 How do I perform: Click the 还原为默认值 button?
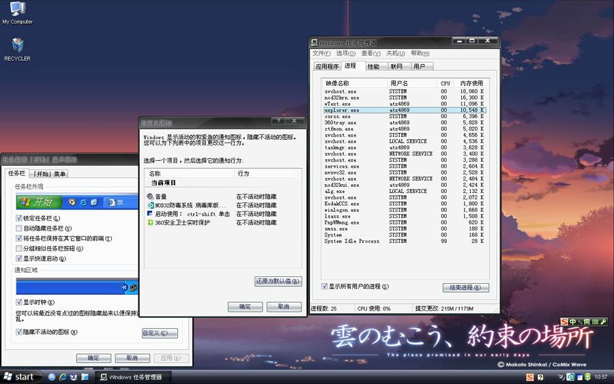278,281
